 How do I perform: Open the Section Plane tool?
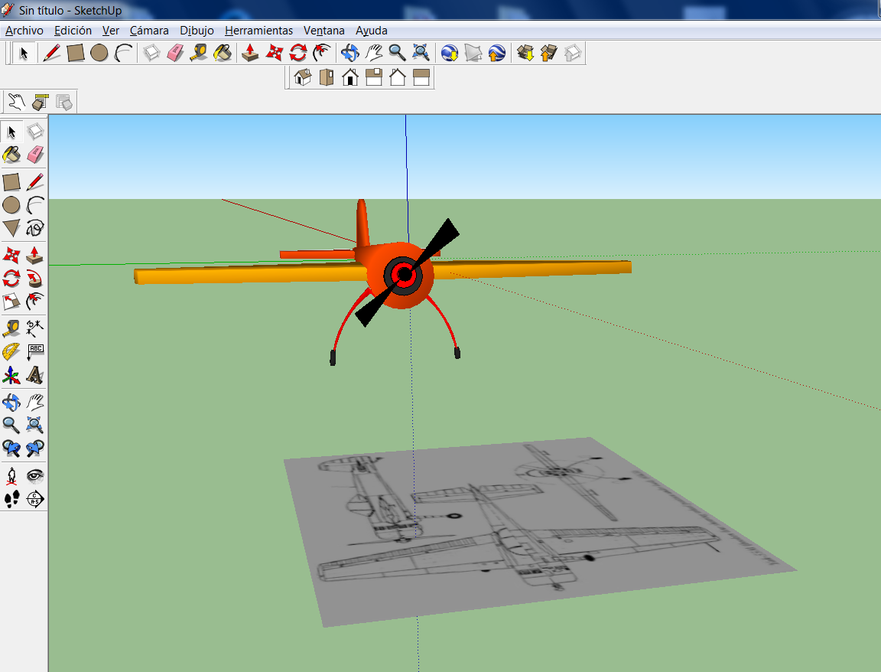[35, 500]
